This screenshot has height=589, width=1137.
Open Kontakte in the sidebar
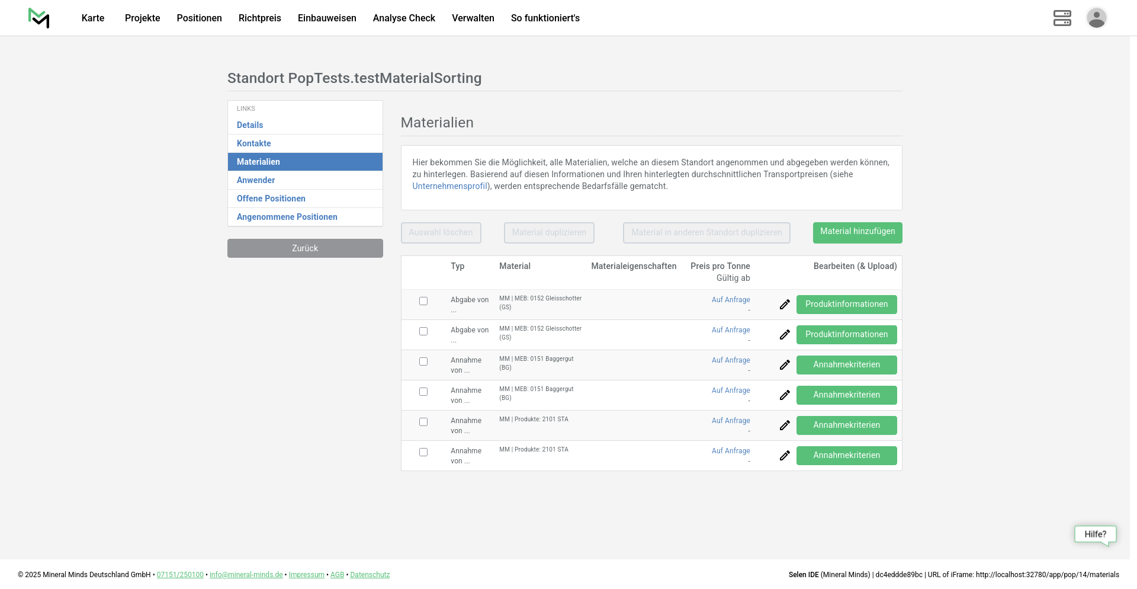tap(253, 143)
